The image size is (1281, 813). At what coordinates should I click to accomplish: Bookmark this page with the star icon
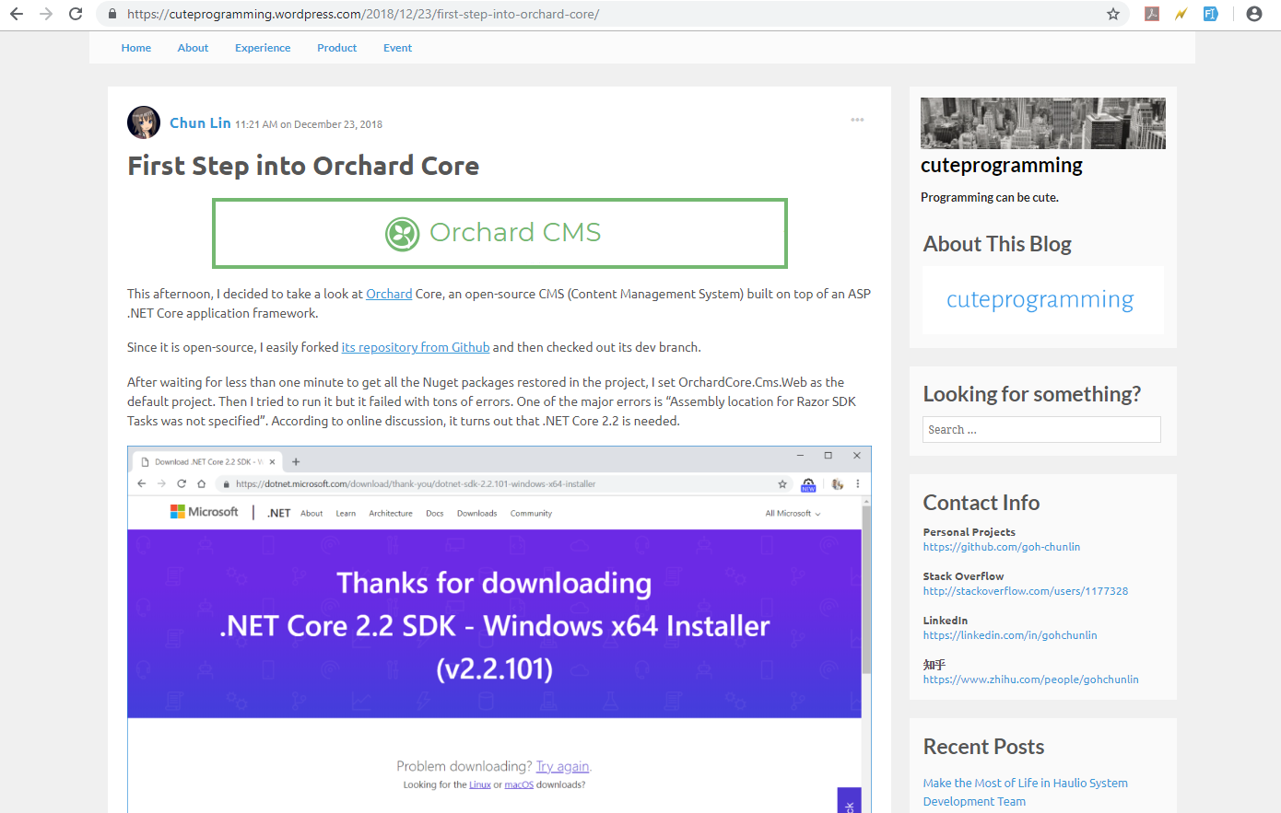click(x=1113, y=14)
